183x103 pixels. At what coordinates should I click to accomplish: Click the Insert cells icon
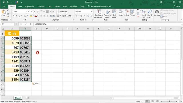[x=121, y=12]
